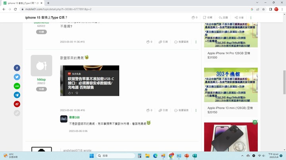This screenshot has height=160, width=286.
Task: Open Apple iPhone 13 mini (128GB) listing
Action: (230, 110)
